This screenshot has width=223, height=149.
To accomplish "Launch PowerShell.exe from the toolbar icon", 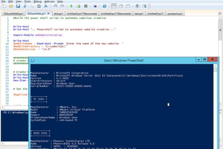I will tap(104, 6).
